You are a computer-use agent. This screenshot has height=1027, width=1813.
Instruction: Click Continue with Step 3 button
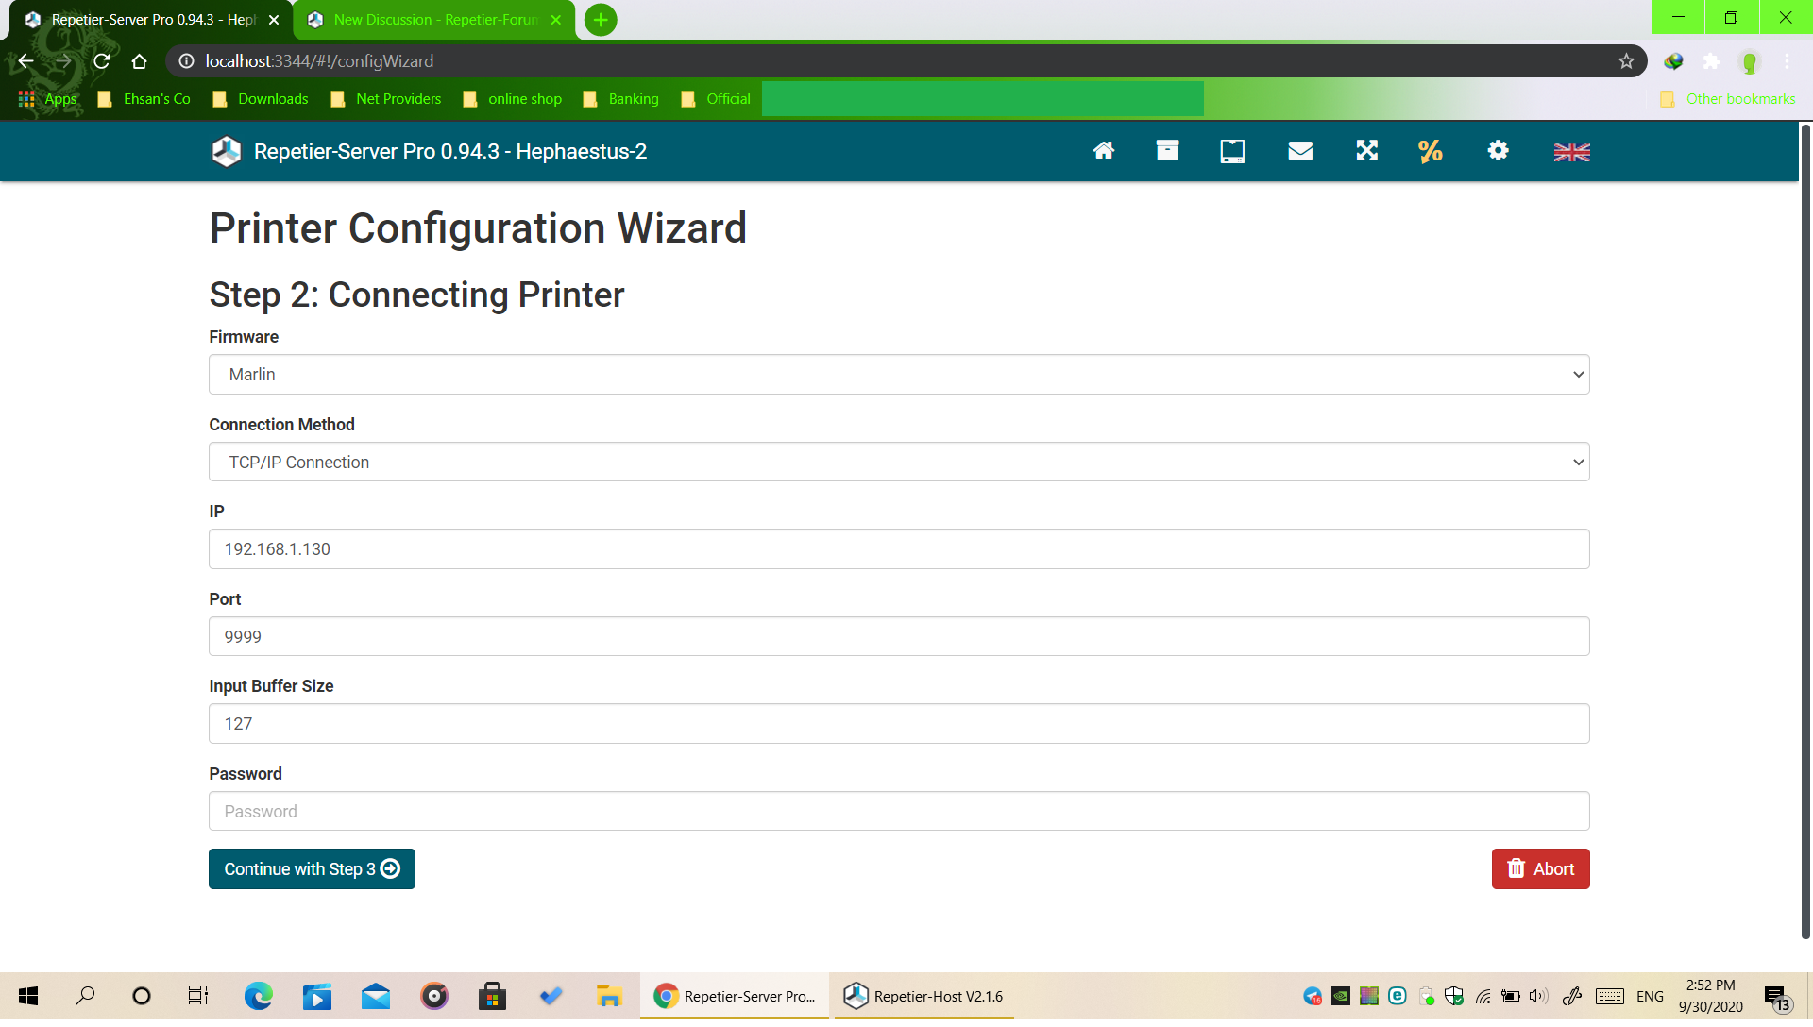(x=312, y=867)
